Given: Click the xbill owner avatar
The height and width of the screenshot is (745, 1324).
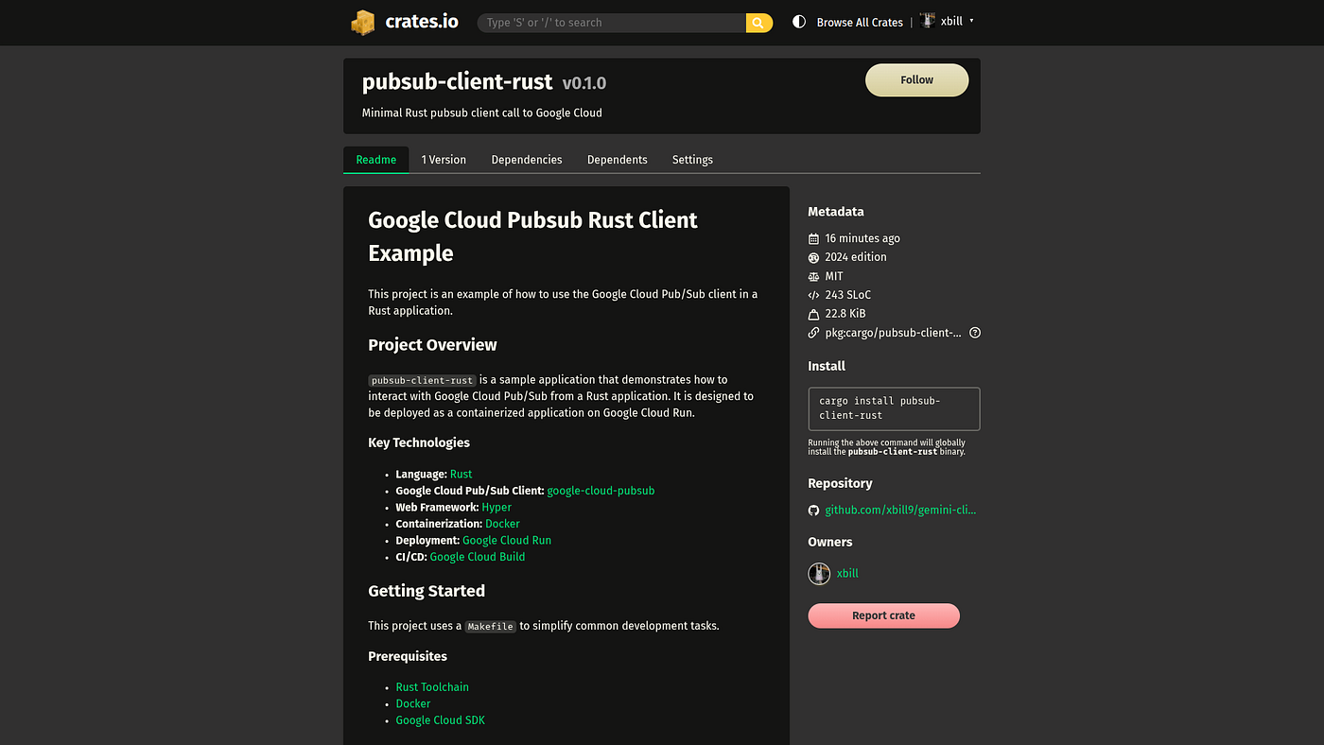Looking at the screenshot, I should point(819,573).
